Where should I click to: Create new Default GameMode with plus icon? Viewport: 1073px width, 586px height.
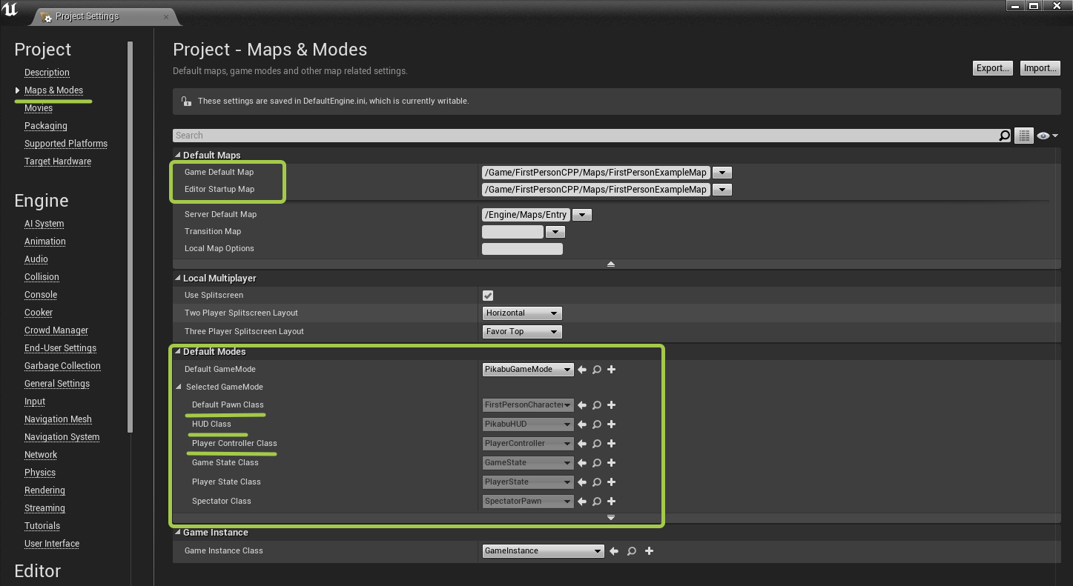click(611, 370)
